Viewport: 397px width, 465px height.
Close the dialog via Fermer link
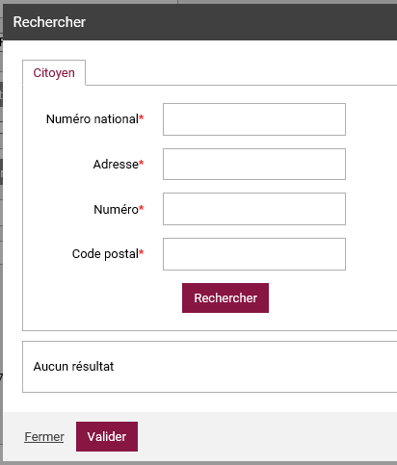click(44, 437)
